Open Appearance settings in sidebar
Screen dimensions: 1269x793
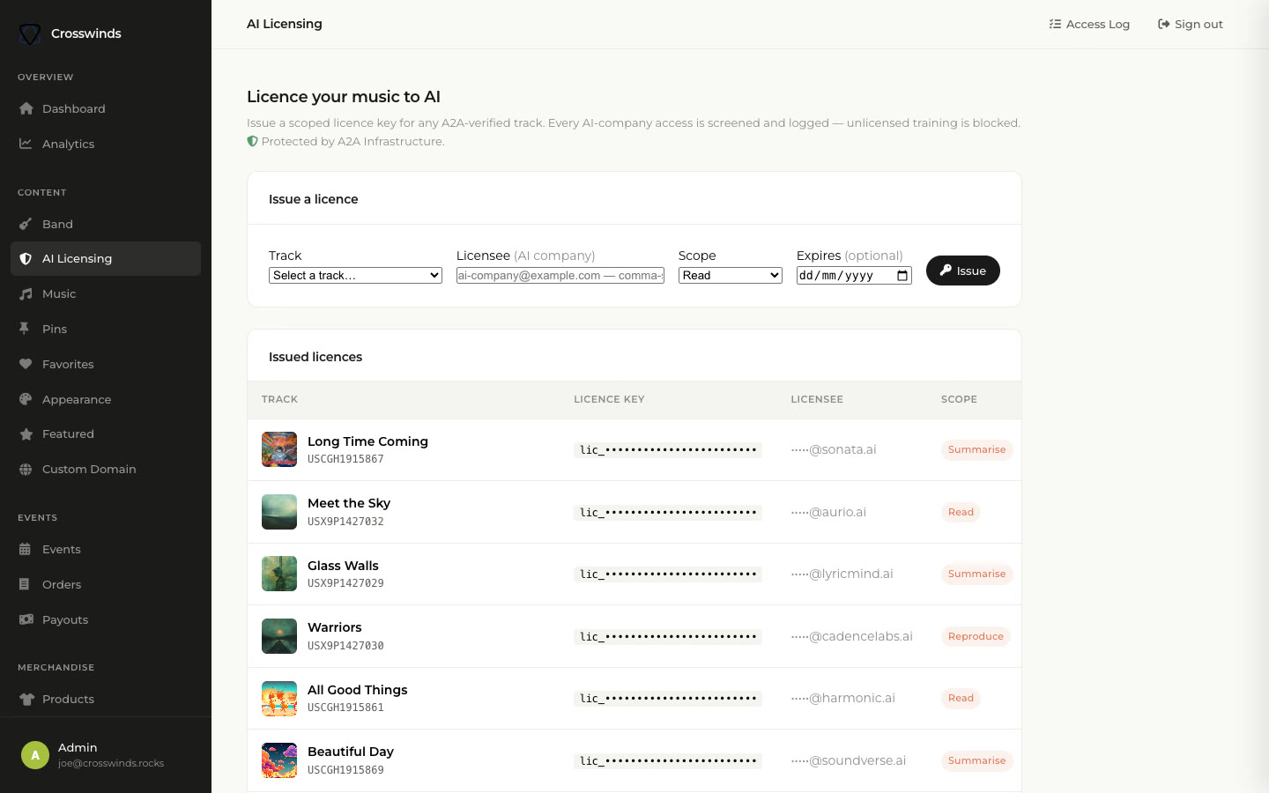106,399
